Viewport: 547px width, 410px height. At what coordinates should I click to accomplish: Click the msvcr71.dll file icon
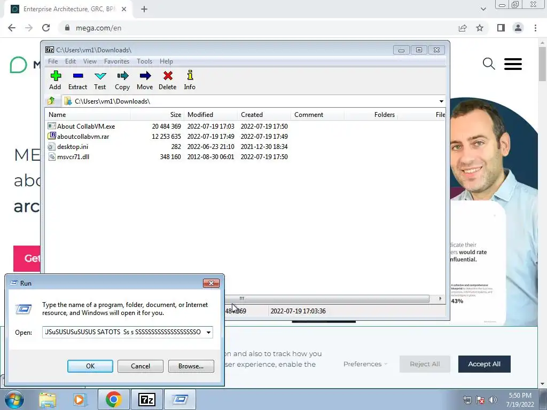52,156
